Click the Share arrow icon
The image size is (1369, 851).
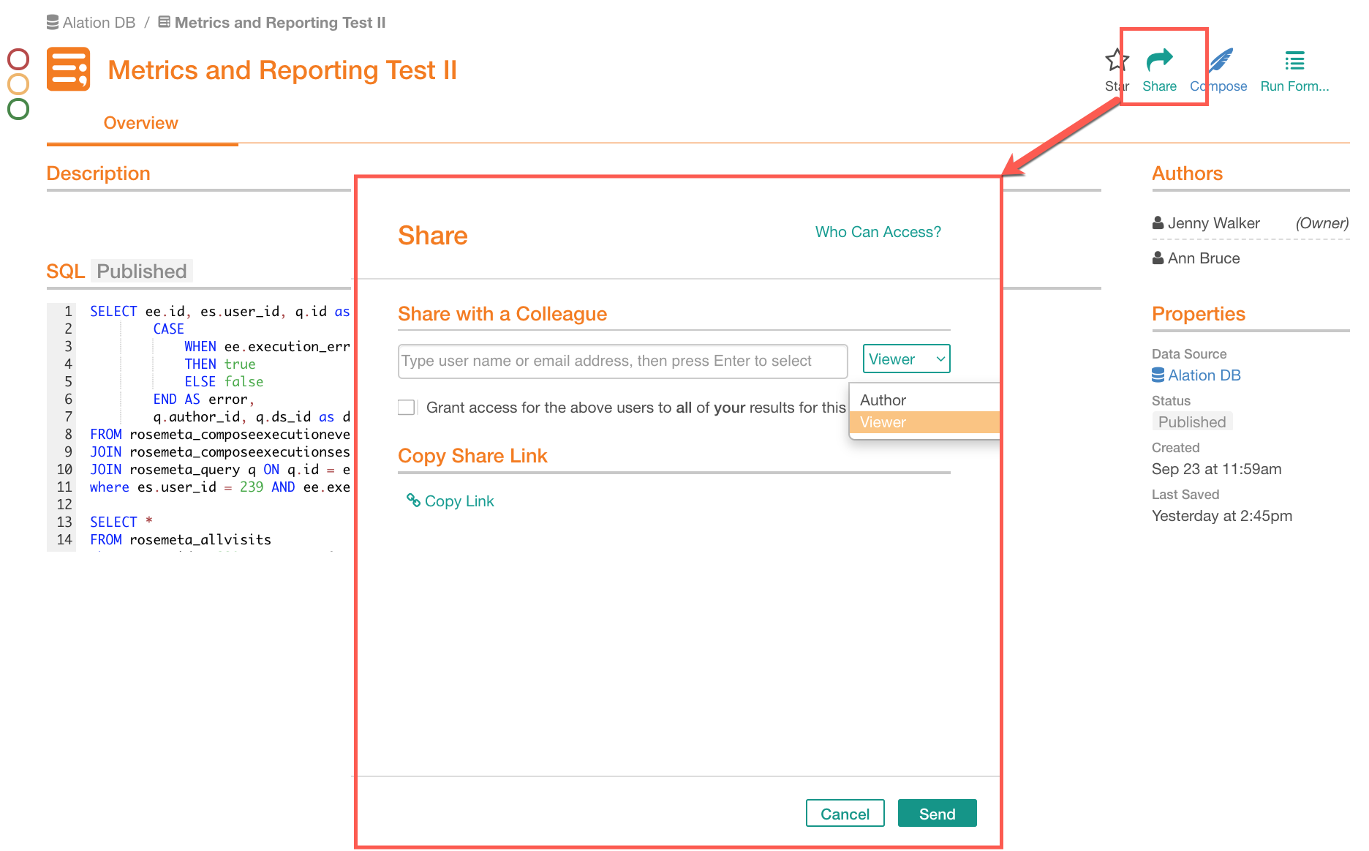pos(1159,59)
